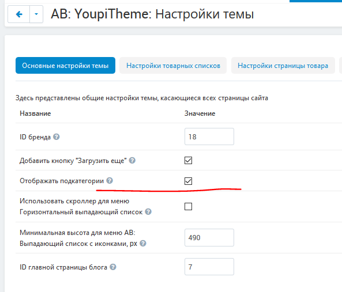Expand dropdown arrow next to back button
The height and width of the screenshot is (292, 342).
click(x=36, y=14)
